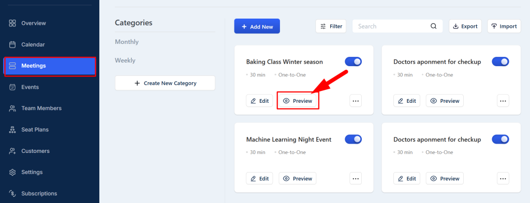Click the Settings gear icon in sidebar
530x203 pixels.
[12, 172]
